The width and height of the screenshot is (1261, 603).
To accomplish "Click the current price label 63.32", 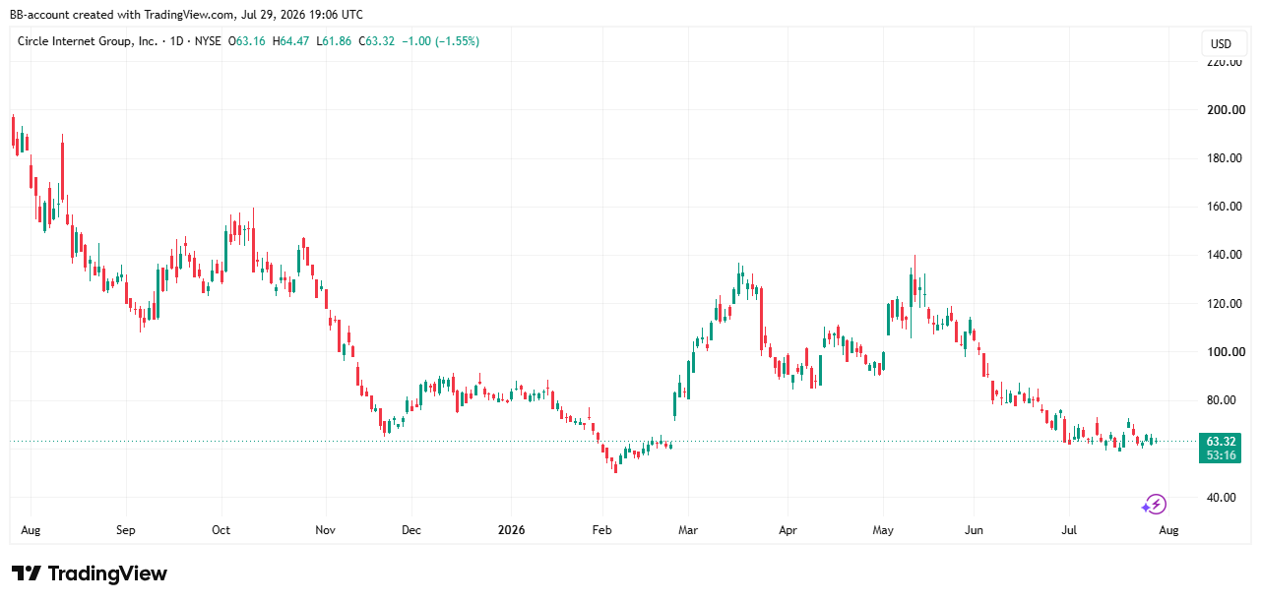I will 1220,442.
